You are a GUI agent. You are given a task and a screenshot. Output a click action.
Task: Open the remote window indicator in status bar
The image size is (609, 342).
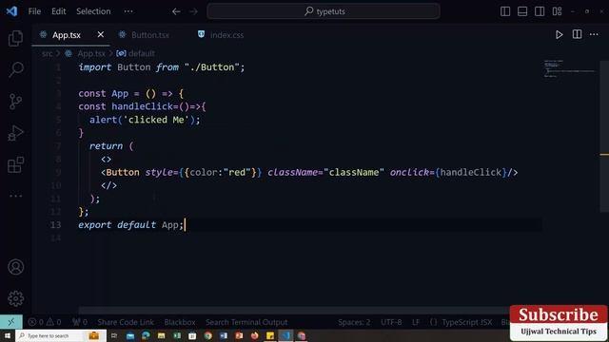pos(10,322)
